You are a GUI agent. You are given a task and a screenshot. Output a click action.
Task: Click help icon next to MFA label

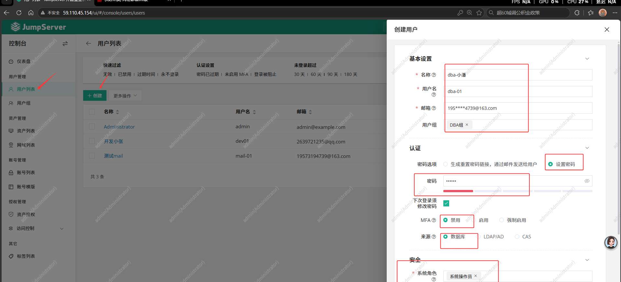click(434, 220)
